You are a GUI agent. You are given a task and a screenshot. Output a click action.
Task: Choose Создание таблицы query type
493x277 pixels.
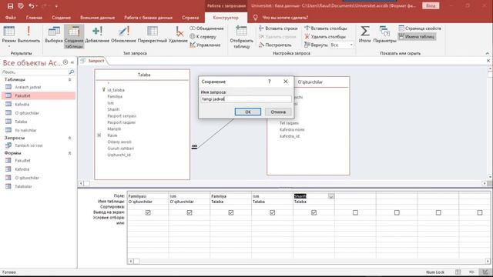tap(74, 37)
